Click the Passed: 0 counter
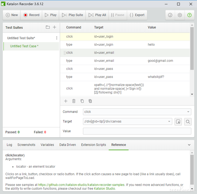The width and height of the screenshot is (197, 194). (12, 132)
